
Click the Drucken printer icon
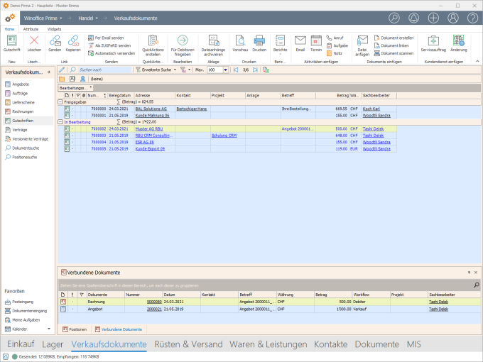point(259,41)
